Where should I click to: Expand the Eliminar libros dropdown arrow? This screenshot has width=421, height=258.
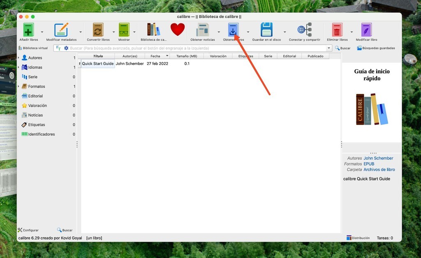(352, 32)
